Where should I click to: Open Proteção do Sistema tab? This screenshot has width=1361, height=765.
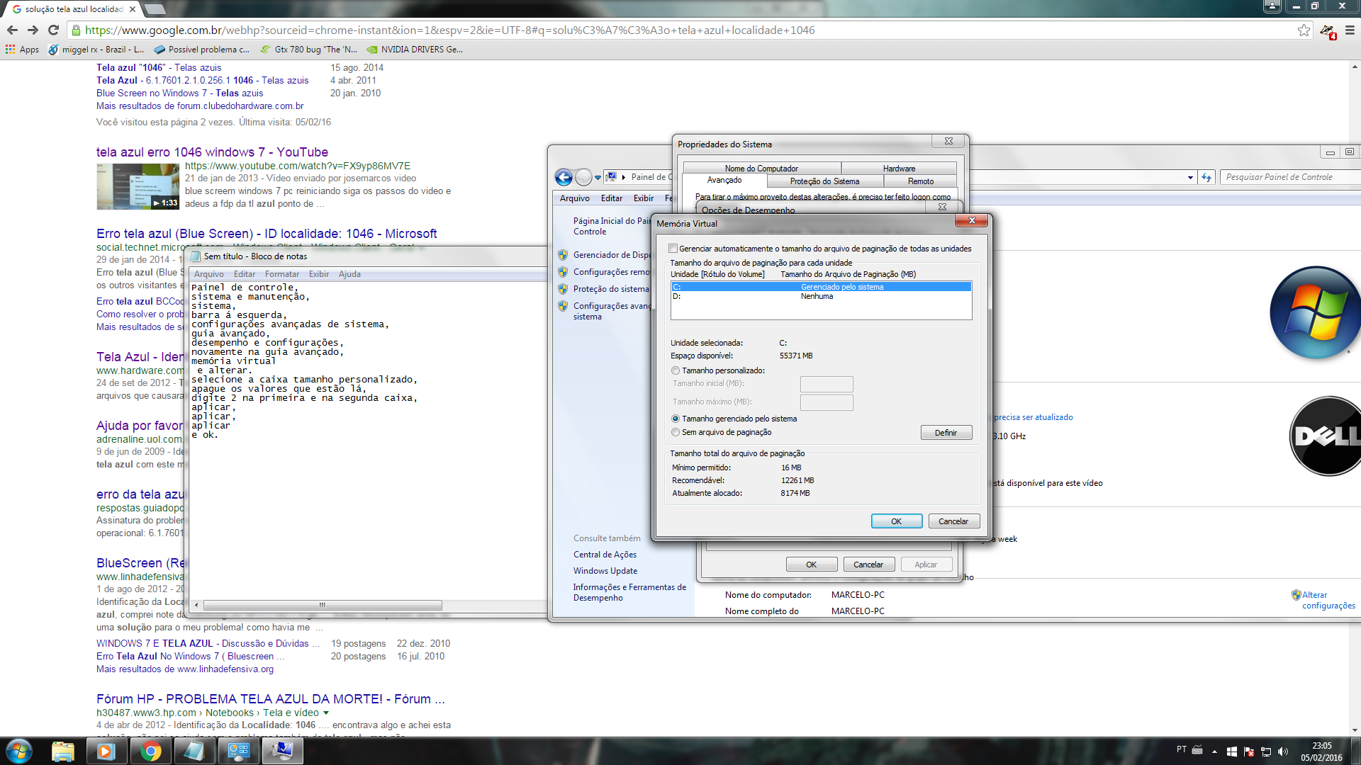(x=824, y=181)
